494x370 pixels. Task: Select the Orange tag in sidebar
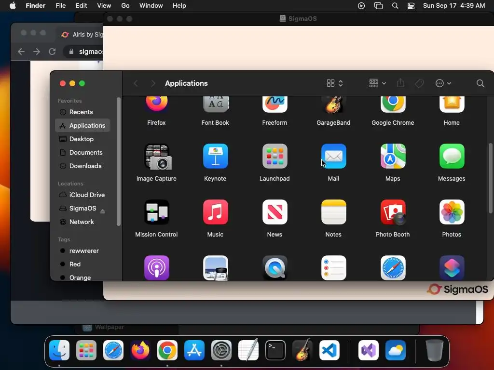tap(82, 277)
